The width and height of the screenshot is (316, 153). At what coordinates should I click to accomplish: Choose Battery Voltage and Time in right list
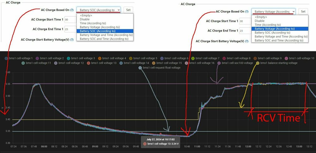[x=281, y=37]
